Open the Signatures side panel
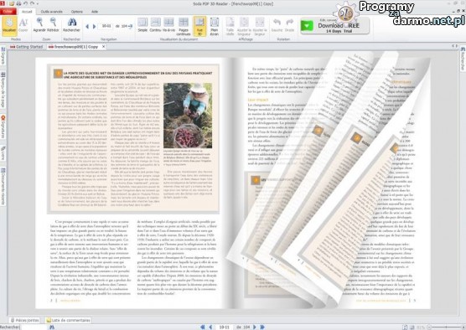 [3, 126]
